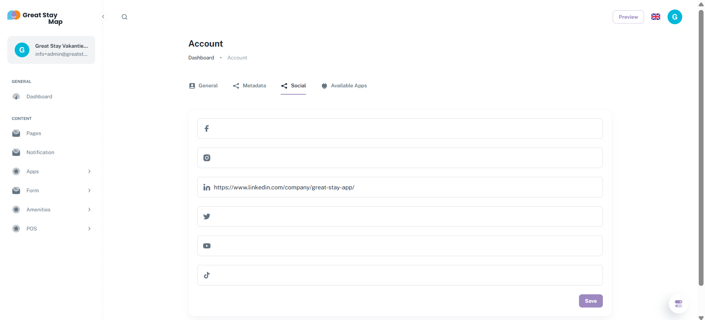Click the Apps star icon in sidebar

pyautogui.click(x=16, y=171)
